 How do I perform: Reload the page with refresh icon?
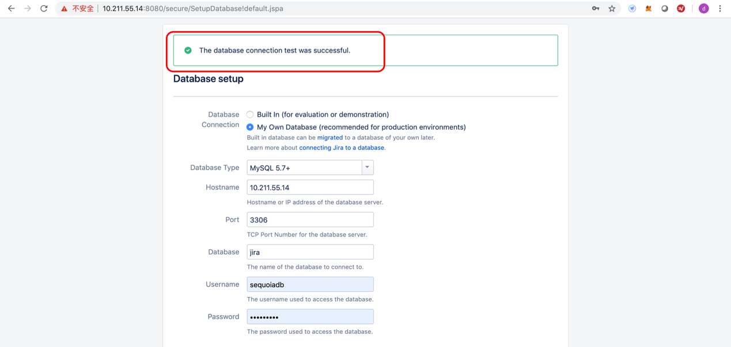pos(44,9)
